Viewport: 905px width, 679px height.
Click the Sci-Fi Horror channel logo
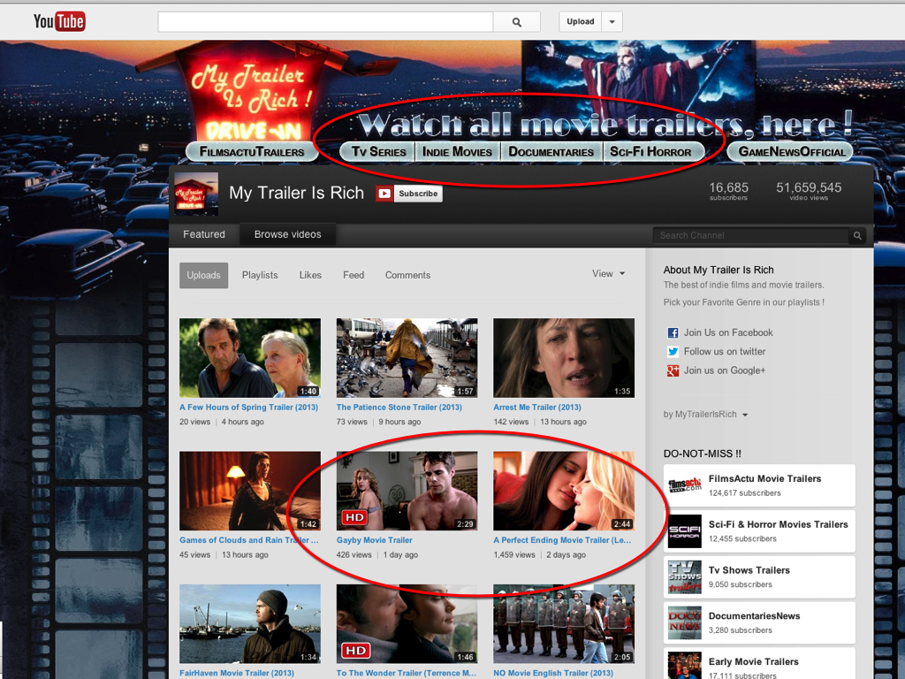(685, 531)
